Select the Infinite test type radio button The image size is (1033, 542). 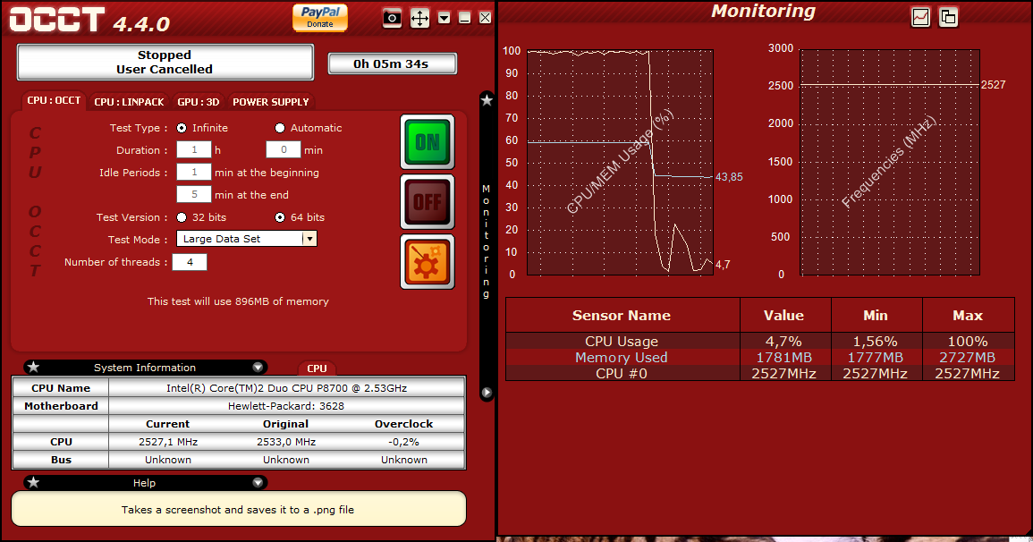[x=182, y=128]
